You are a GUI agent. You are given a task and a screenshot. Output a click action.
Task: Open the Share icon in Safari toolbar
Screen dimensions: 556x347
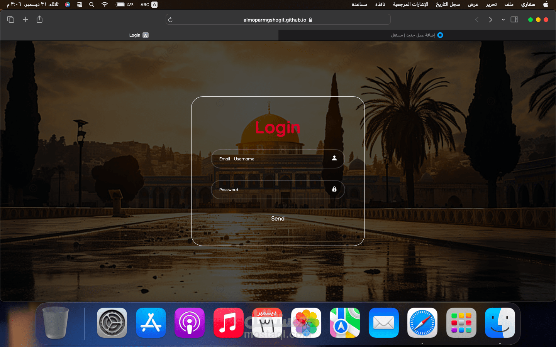point(39,19)
